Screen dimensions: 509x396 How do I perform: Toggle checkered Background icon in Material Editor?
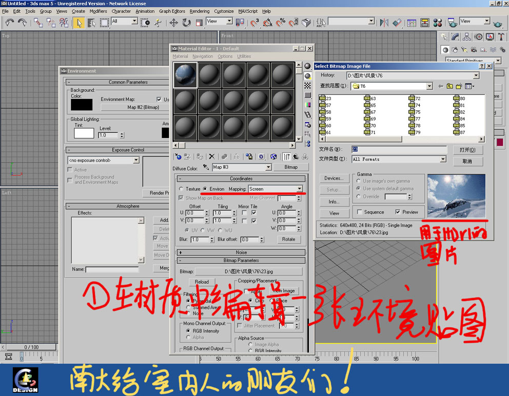tap(307, 85)
